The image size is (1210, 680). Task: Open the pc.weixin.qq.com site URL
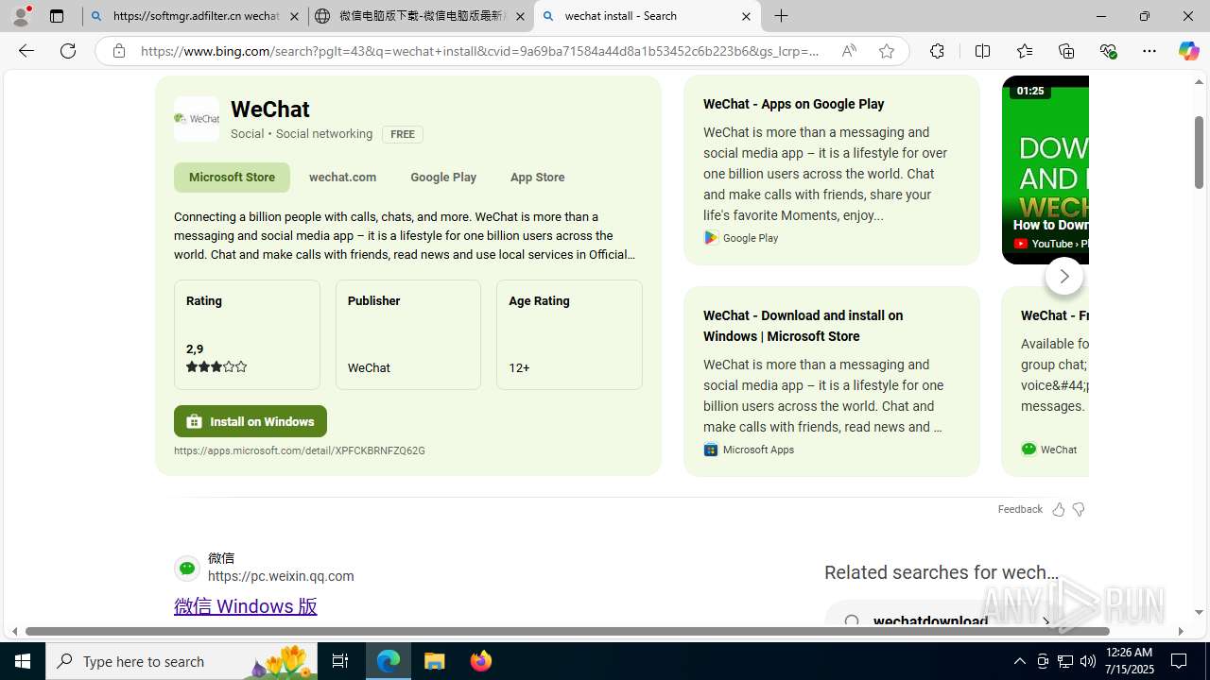[281, 576]
